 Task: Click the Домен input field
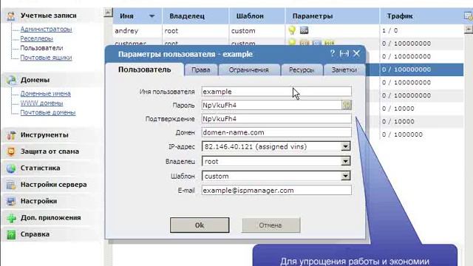[276, 132]
